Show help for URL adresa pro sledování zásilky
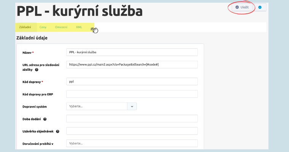 [37, 70]
